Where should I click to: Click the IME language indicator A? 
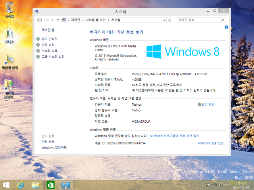pos(227,185)
